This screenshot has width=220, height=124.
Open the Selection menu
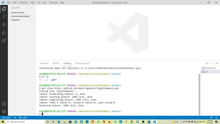23,2
